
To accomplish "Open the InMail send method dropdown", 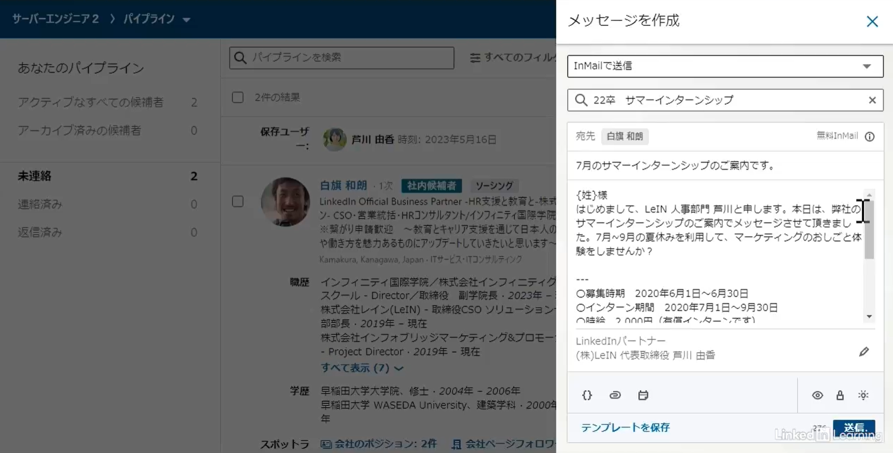I will [725, 66].
